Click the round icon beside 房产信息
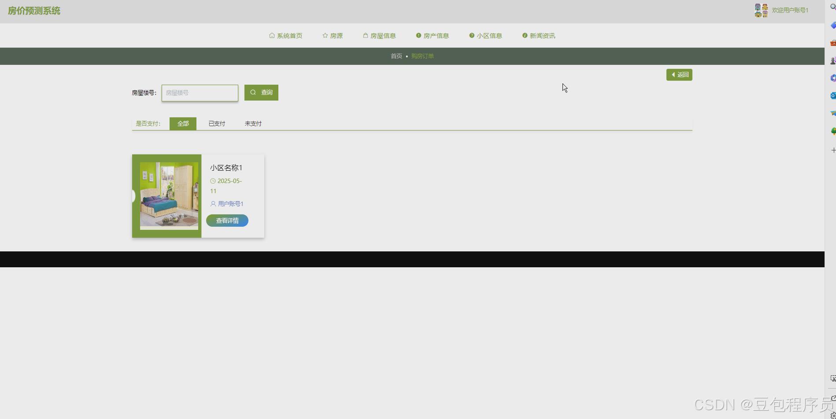The image size is (836, 419). tap(418, 36)
